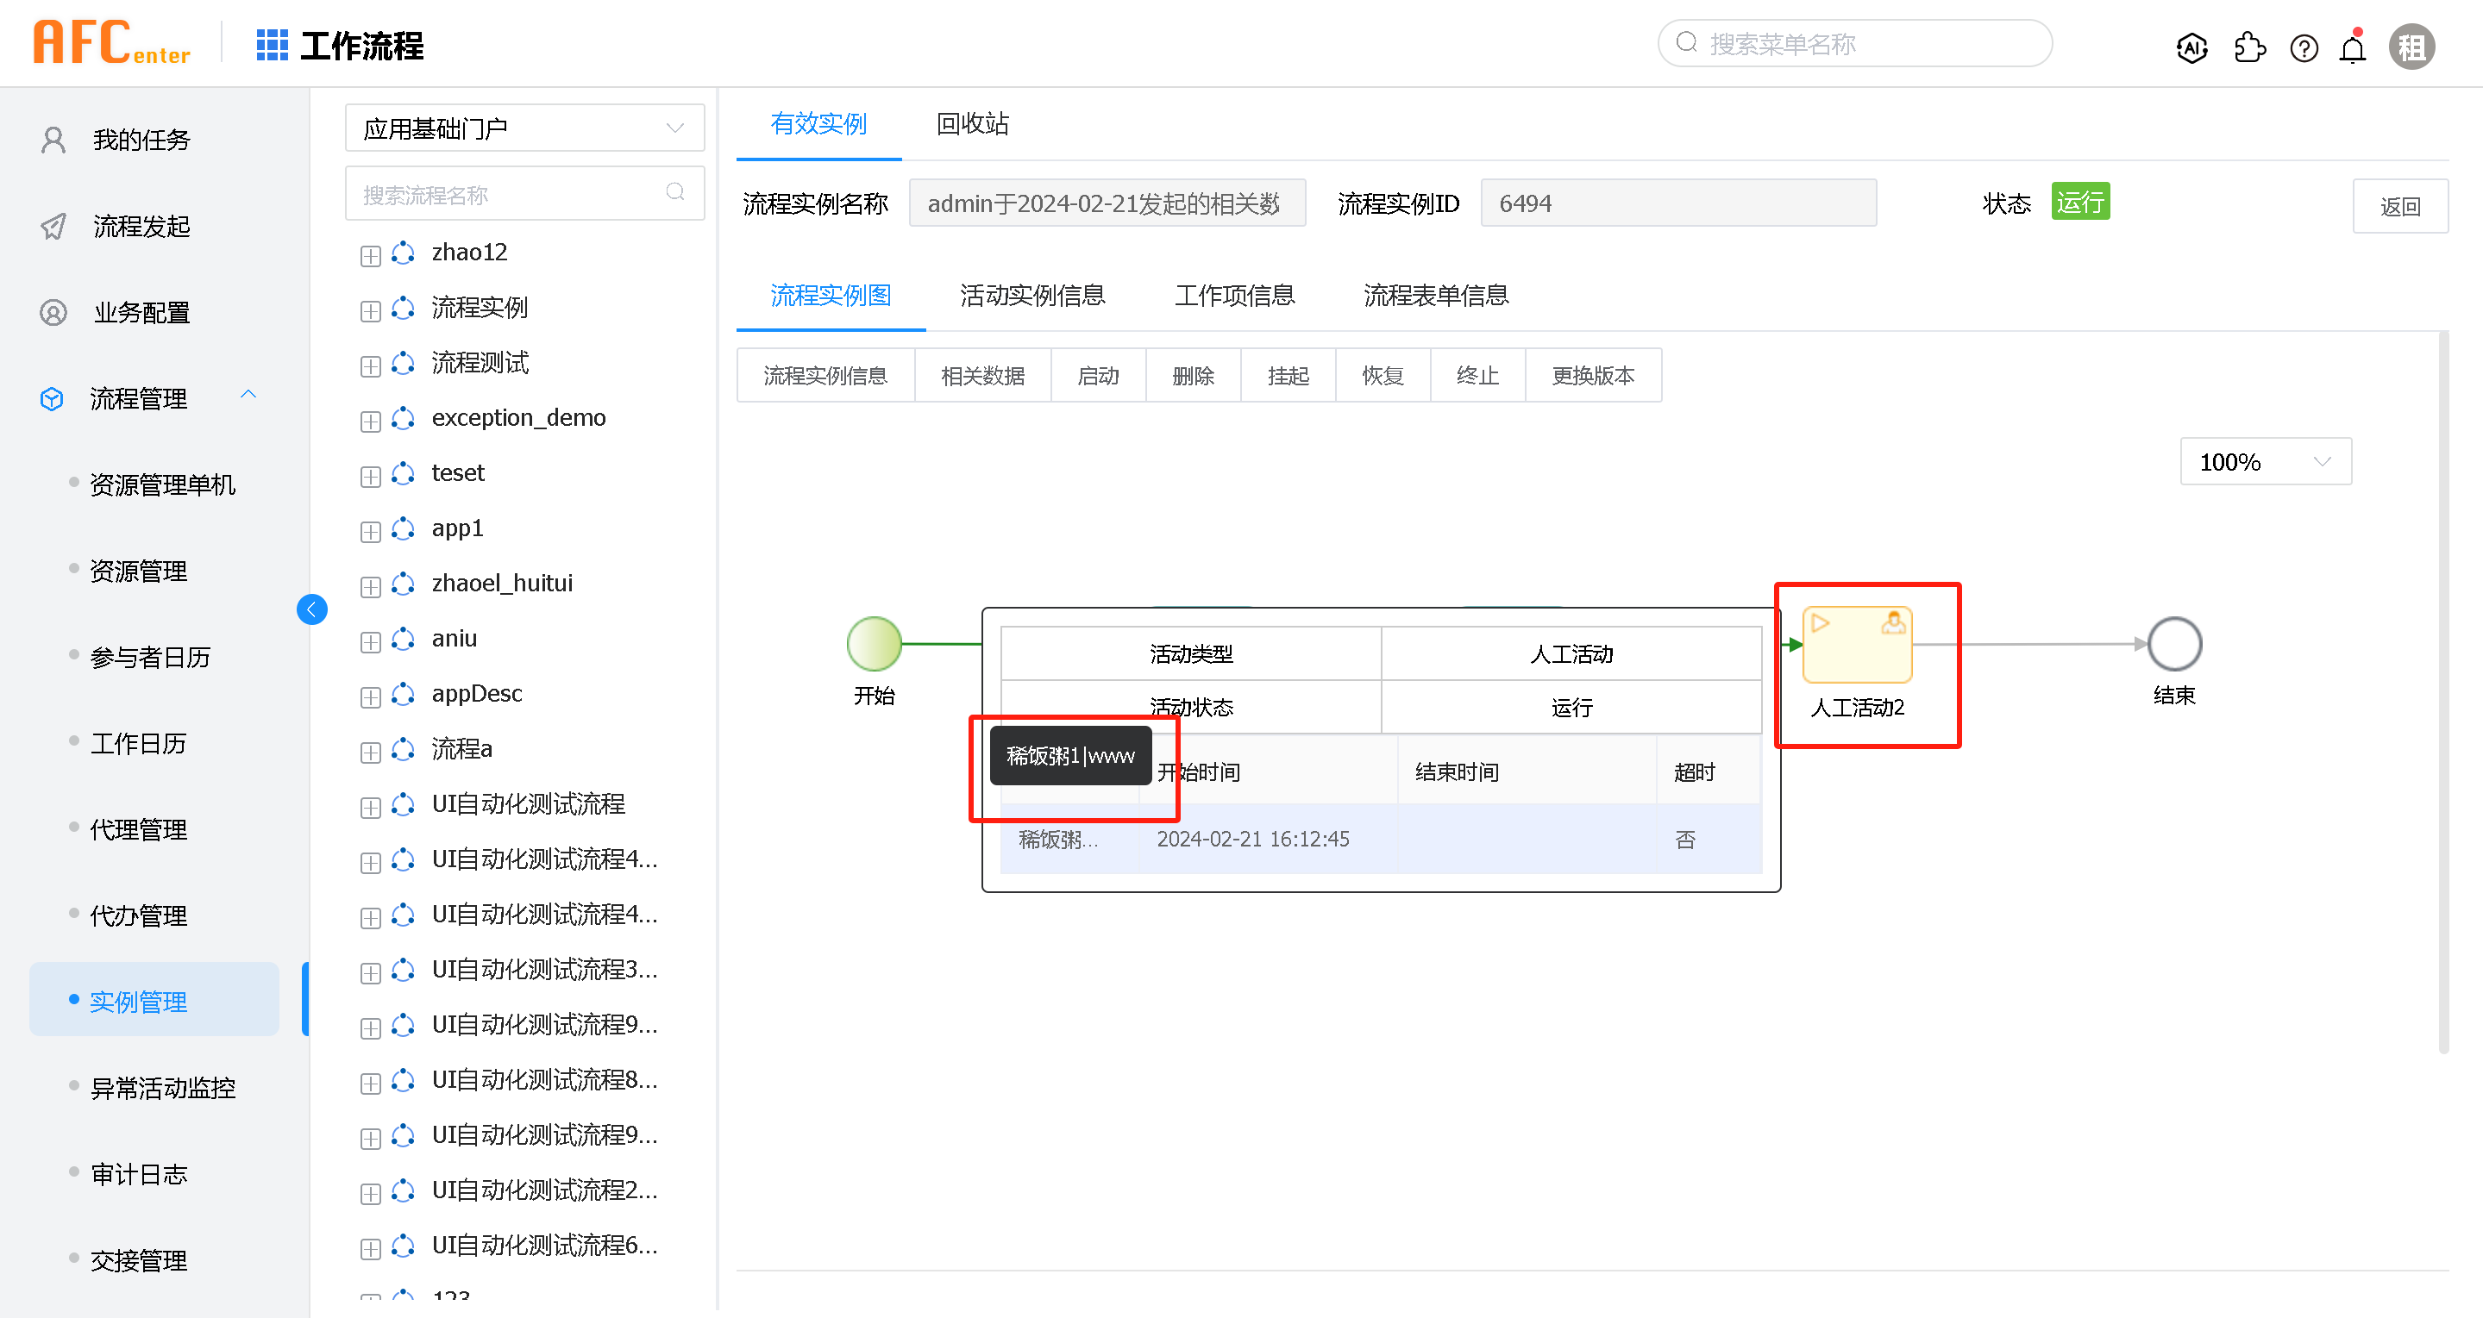Screen dimensions: 2483x1318
Task: Click inside the 流程实例ID input field
Action: (1677, 203)
